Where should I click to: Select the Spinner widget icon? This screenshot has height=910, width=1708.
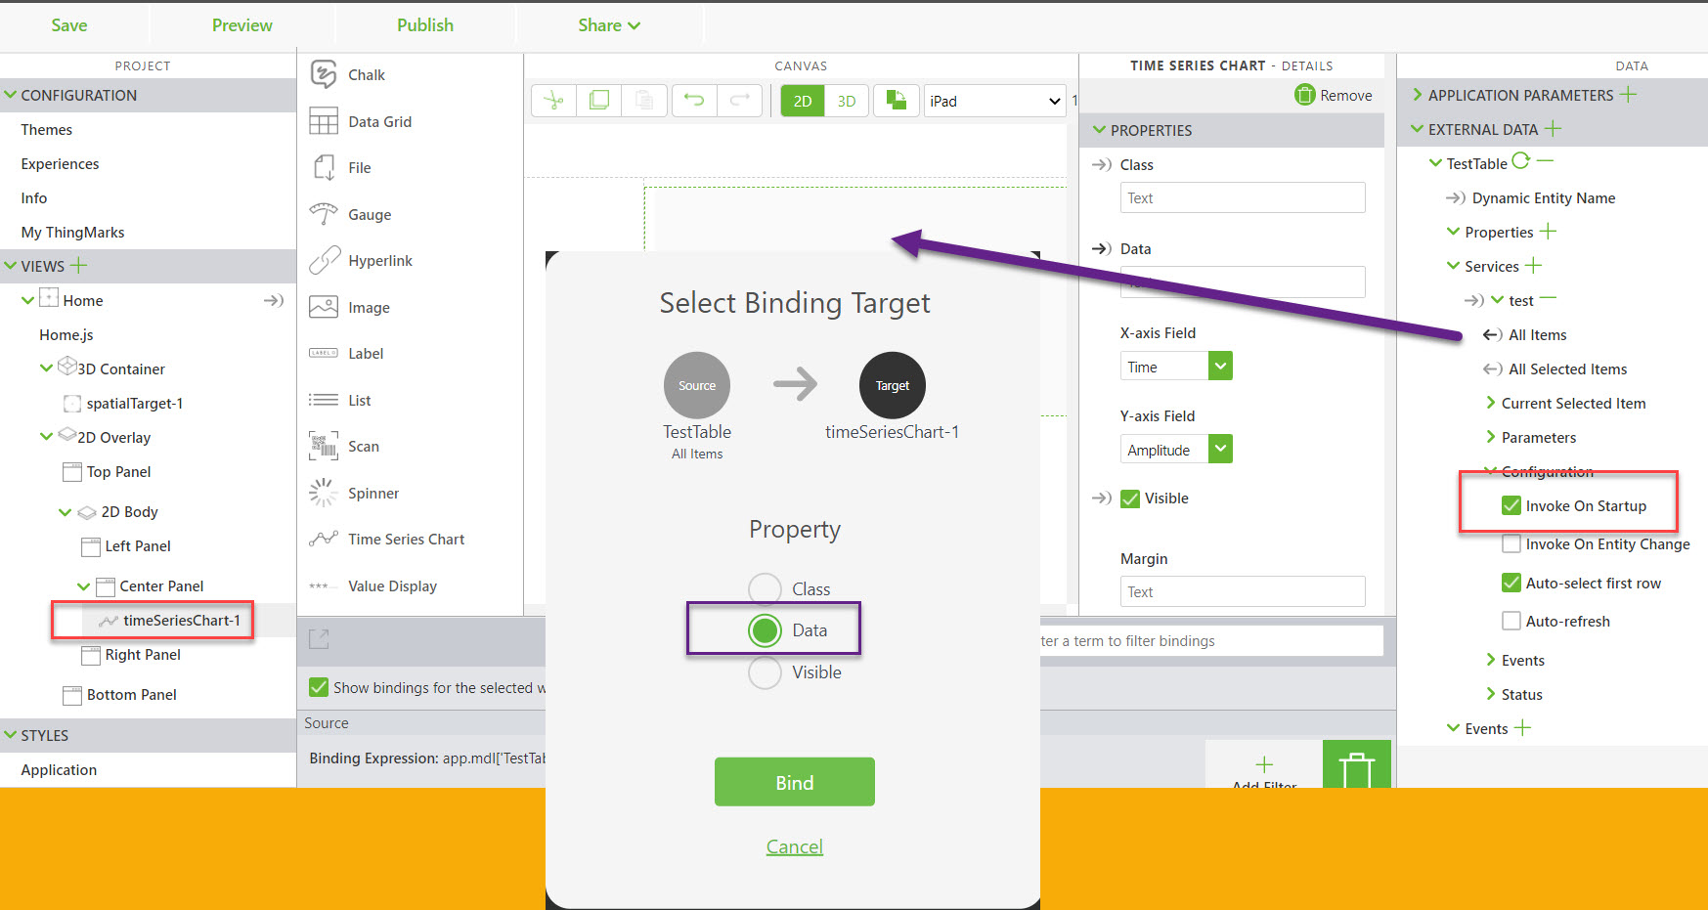(323, 493)
